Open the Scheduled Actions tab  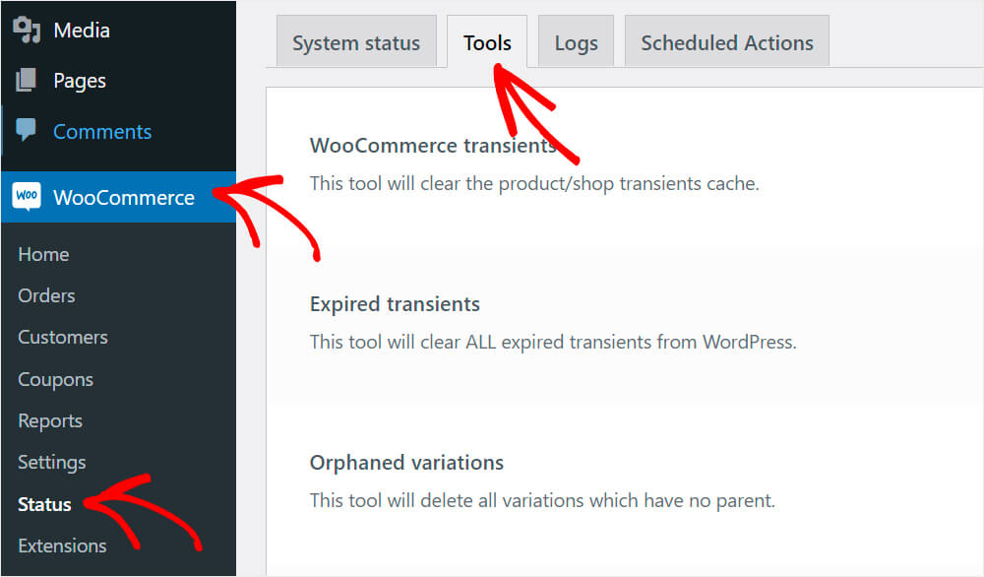727,42
